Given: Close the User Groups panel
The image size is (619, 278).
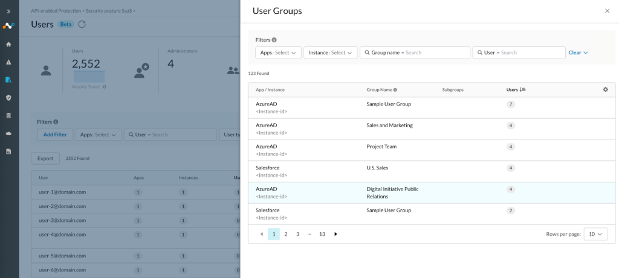Looking at the screenshot, I should (x=607, y=11).
